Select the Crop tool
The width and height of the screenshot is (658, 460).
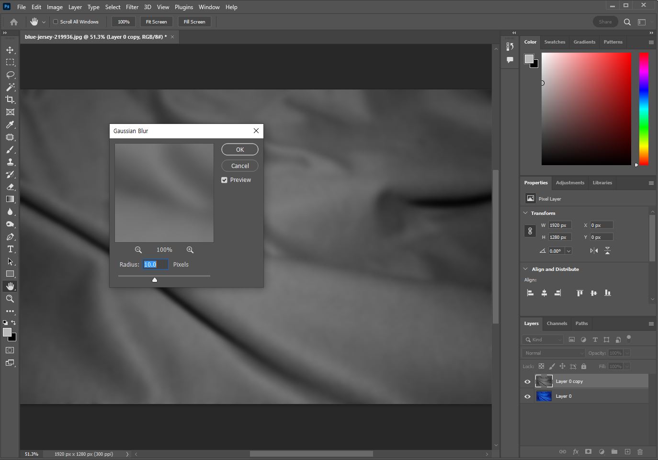(10, 100)
